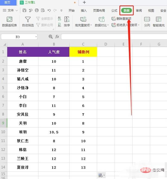Click the Sort (排序) icon
167x179 pixels.
67,20
